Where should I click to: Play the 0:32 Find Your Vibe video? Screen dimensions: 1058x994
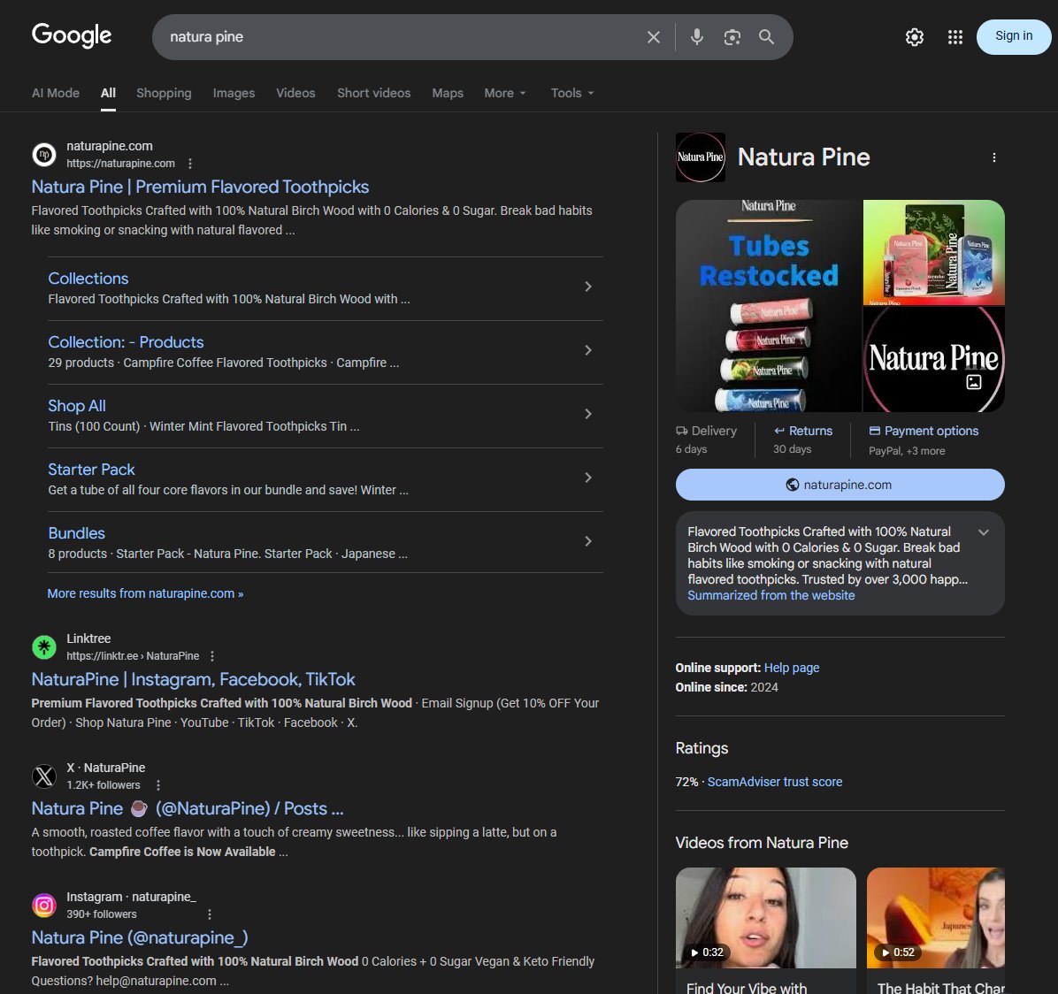click(x=766, y=918)
